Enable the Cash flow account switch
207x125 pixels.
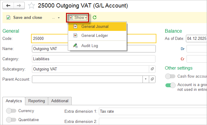(170, 76)
